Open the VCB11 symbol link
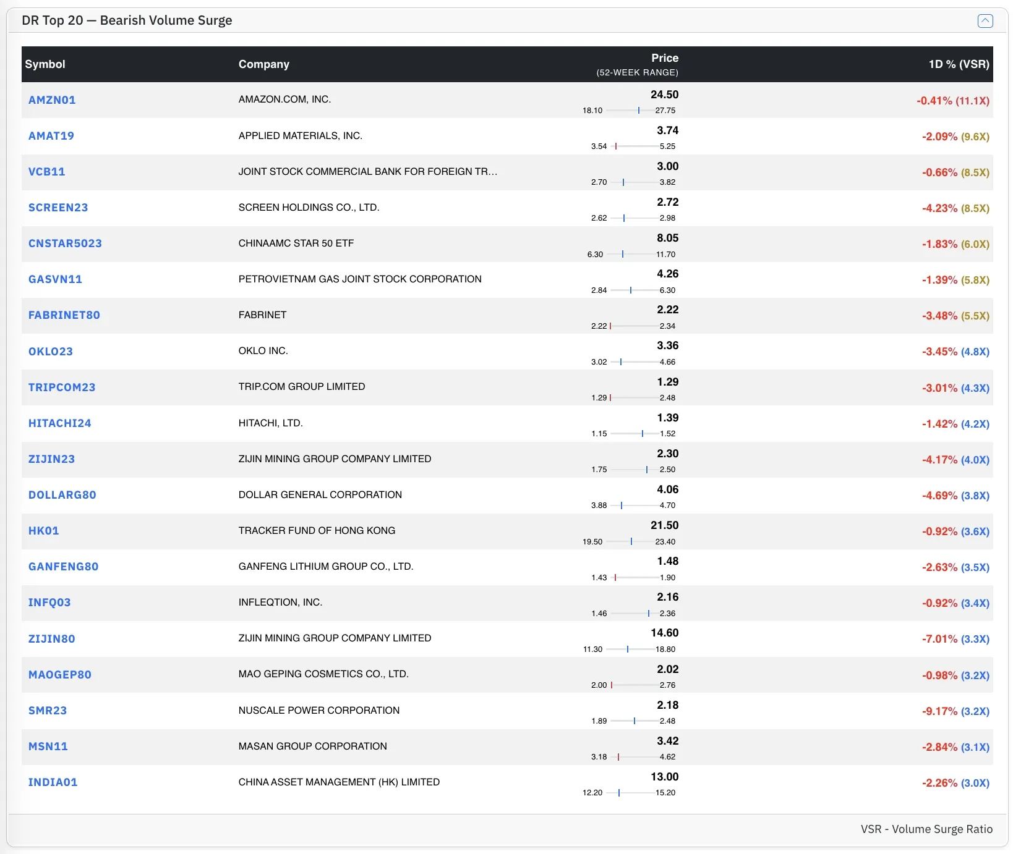The image size is (1013, 854). pos(46,172)
